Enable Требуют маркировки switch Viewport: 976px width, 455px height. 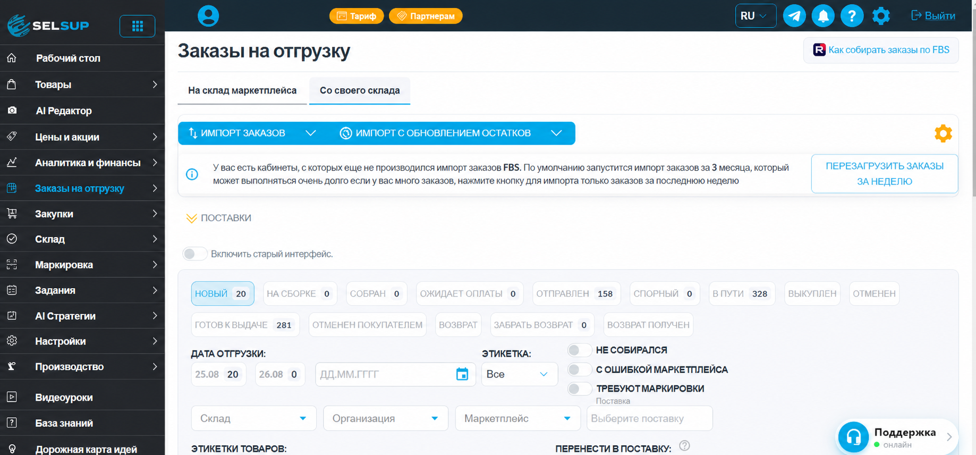point(580,389)
